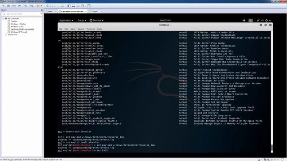This screenshot has width=287, height=161.
Task: Expand system menu arrow in Kali bar
Action: tap(270, 21)
